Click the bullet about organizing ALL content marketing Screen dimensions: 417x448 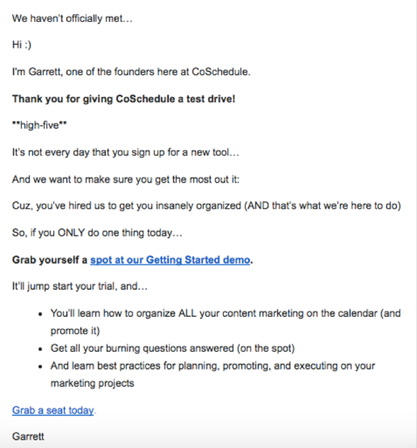click(x=225, y=313)
